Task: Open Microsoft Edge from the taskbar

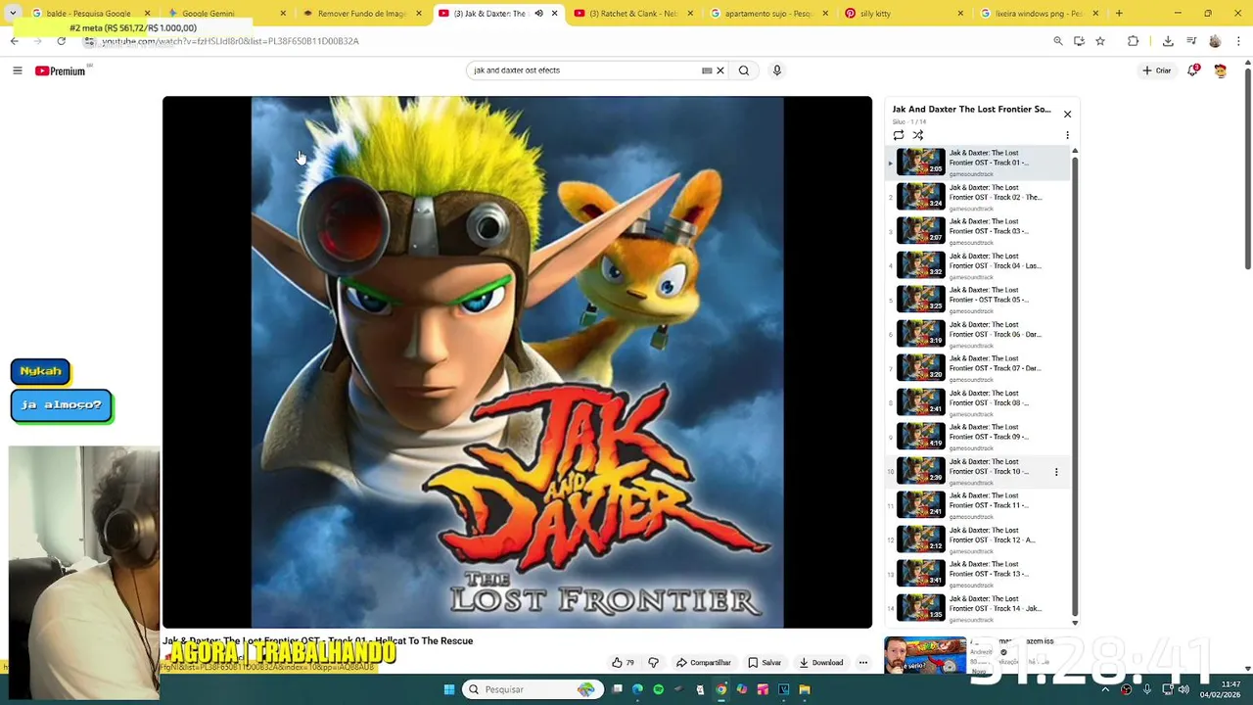Action: 637,689
